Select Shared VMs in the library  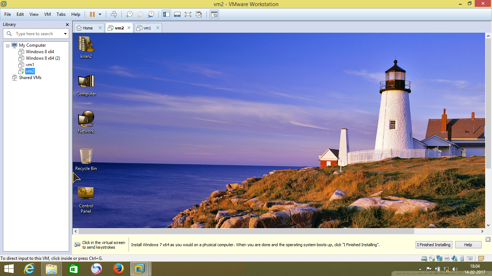click(x=27, y=78)
